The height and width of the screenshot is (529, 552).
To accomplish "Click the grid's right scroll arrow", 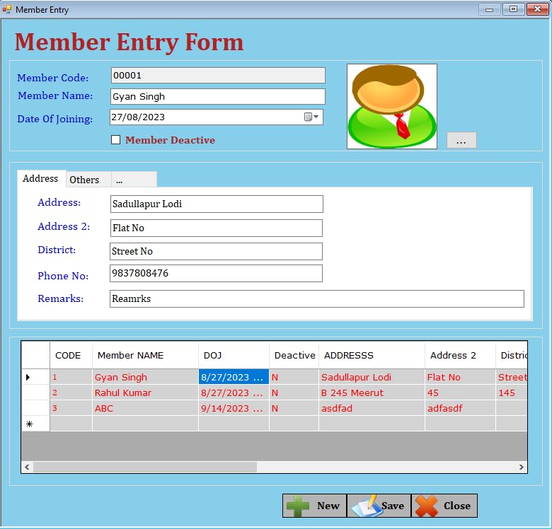I will [x=522, y=467].
